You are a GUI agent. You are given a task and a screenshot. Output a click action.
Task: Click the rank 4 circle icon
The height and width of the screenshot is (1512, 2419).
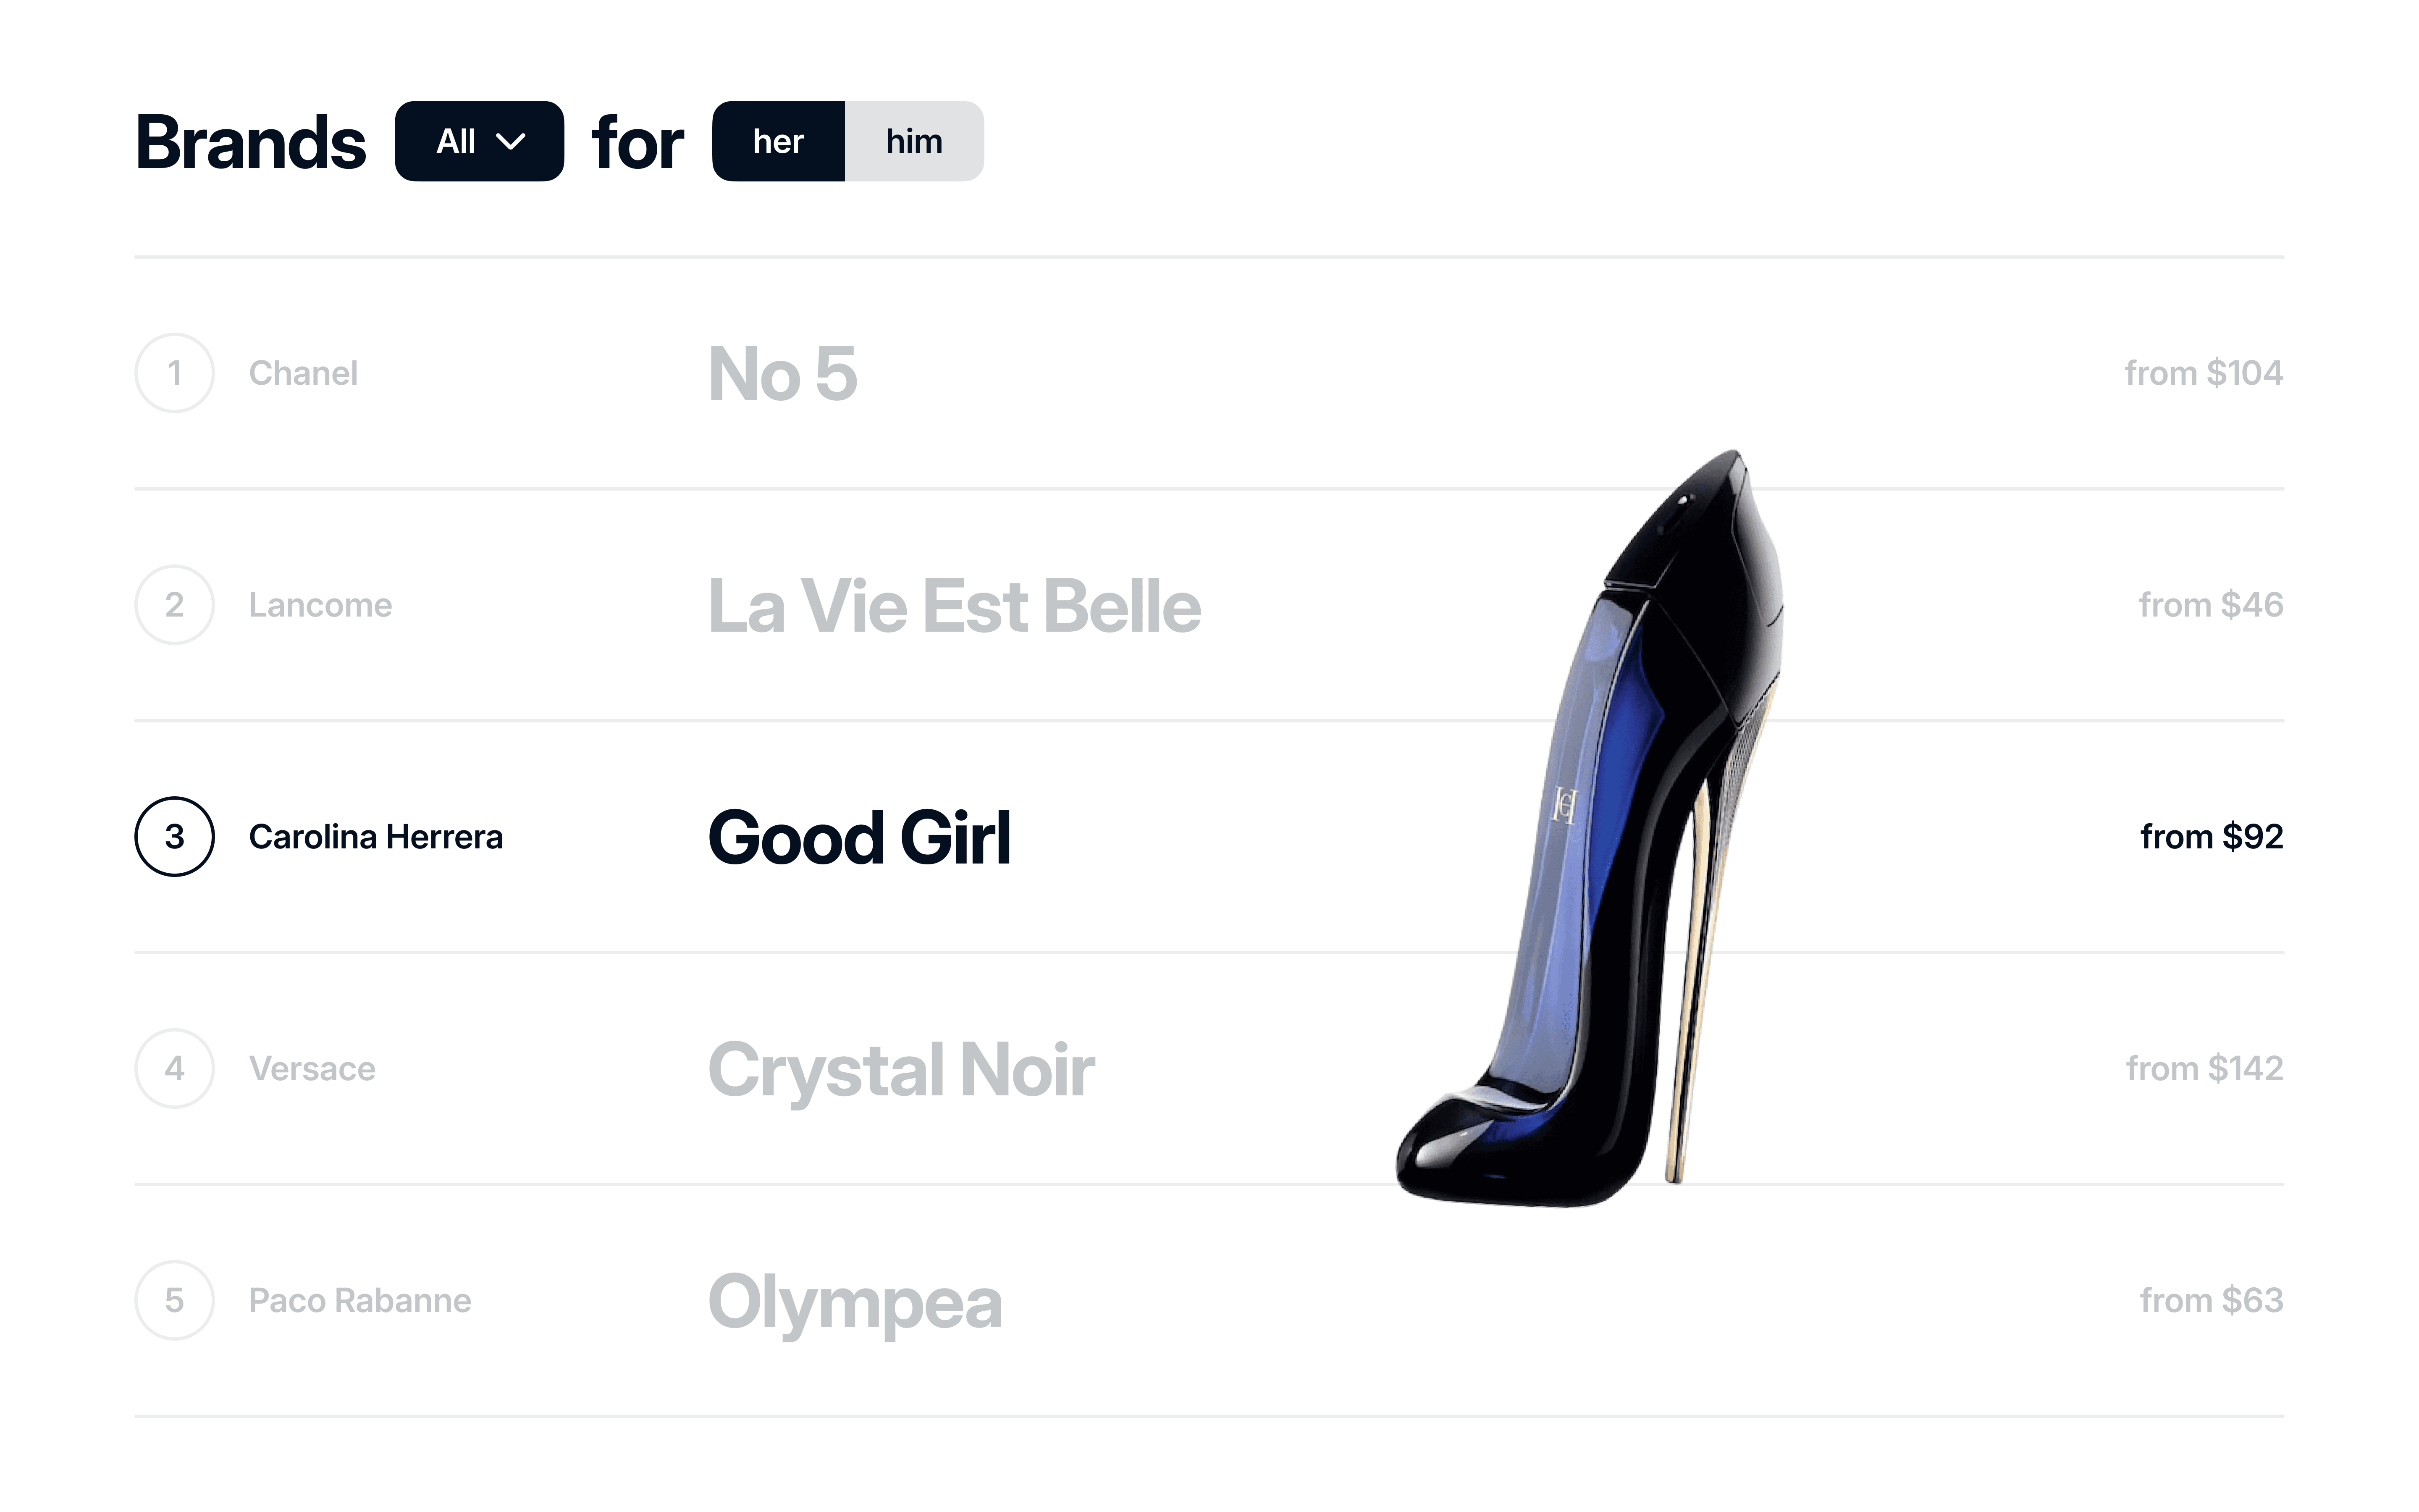pyautogui.click(x=175, y=1068)
